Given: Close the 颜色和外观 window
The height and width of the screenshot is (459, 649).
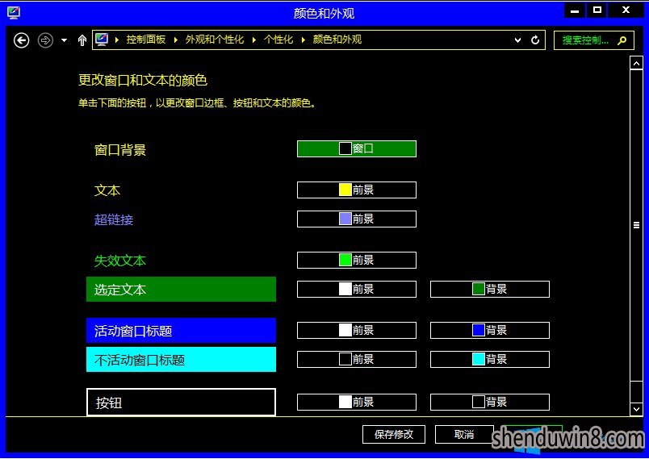Looking at the screenshot, I should click(x=626, y=10).
